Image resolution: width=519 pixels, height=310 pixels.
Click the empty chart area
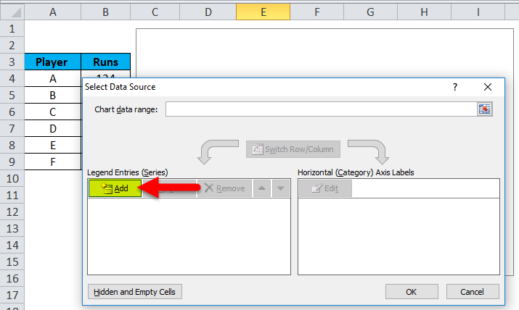(324, 53)
